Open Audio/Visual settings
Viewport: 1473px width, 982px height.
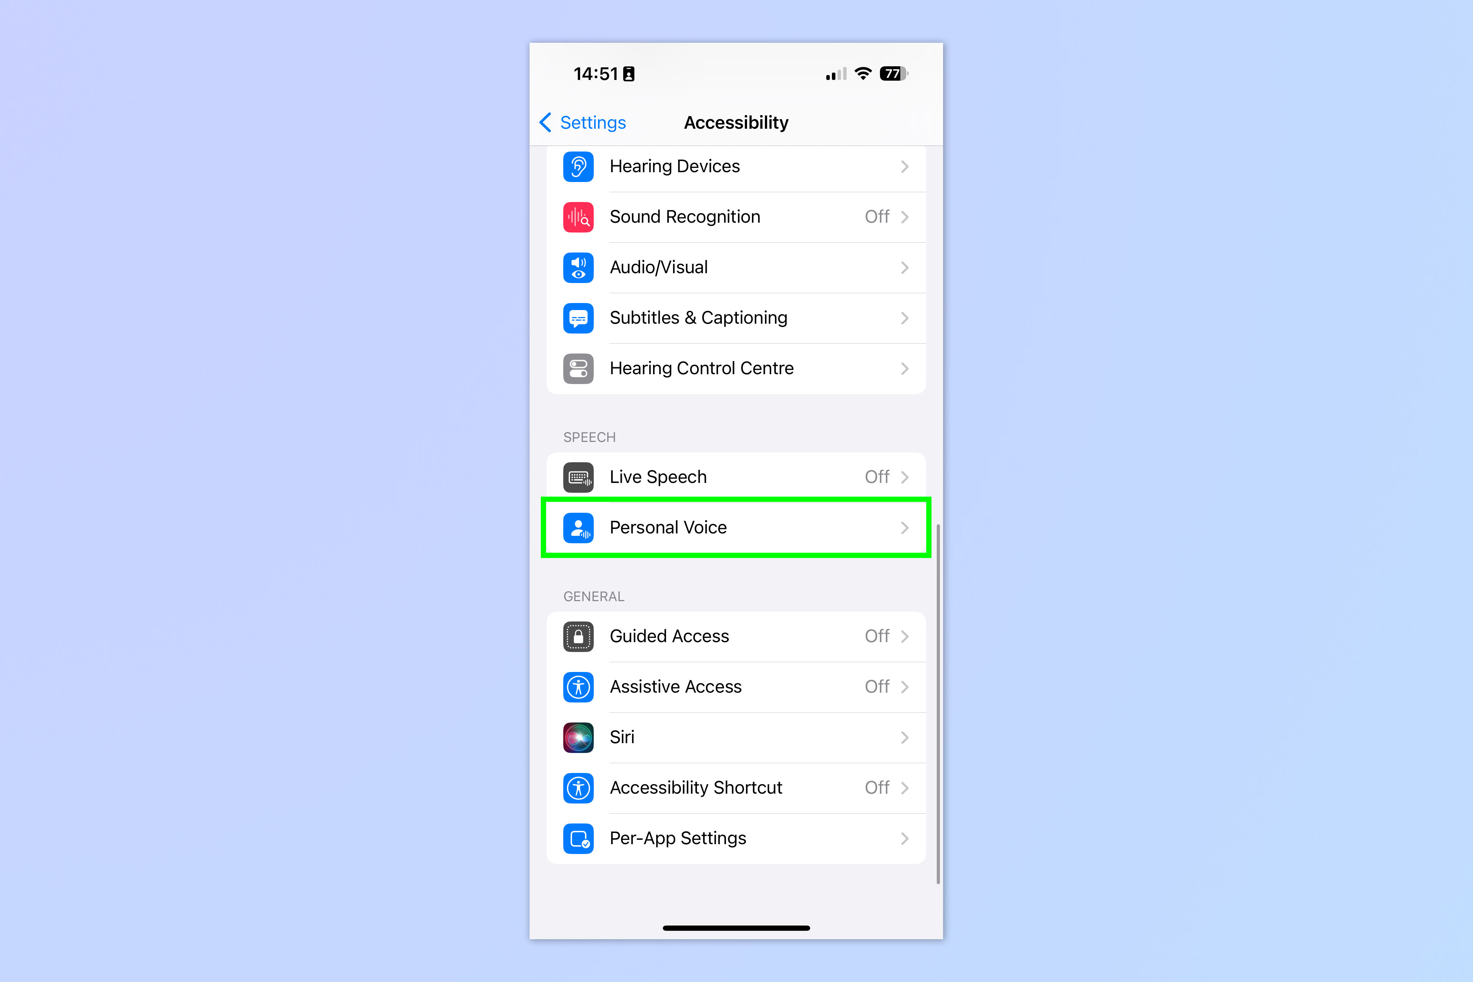tap(736, 267)
